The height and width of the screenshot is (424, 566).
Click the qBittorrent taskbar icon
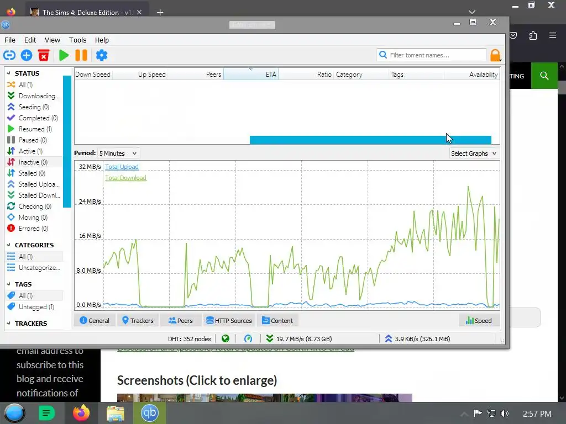coord(149,413)
